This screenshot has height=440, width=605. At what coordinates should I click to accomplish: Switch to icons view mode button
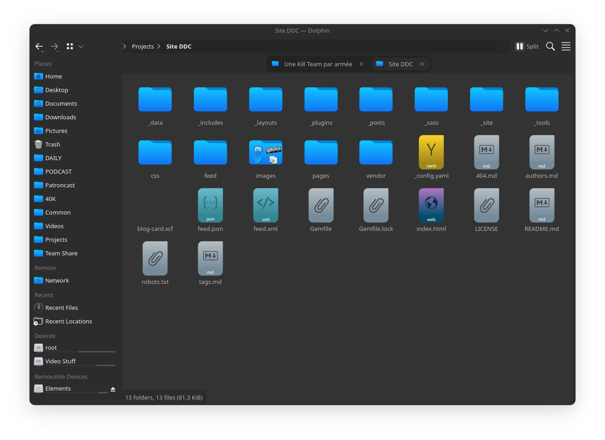pyautogui.click(x=70, y=46)
